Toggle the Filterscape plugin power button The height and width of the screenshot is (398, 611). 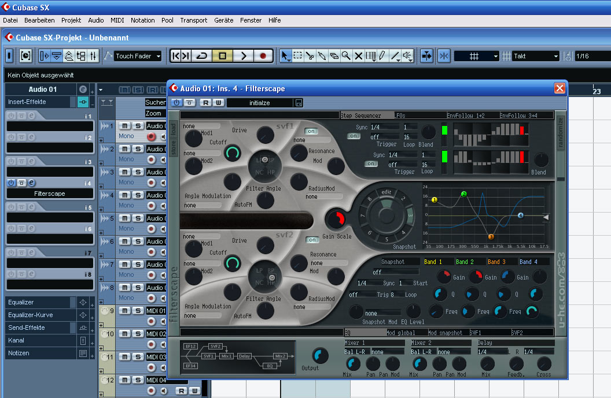click(176, 103)
